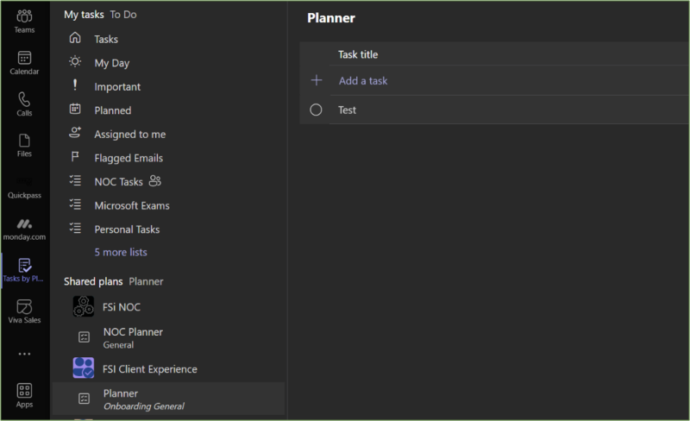Screen dimensions: 690x421
Task: Click the plus icon next to Add a task
Action: (x=317, y=80)
